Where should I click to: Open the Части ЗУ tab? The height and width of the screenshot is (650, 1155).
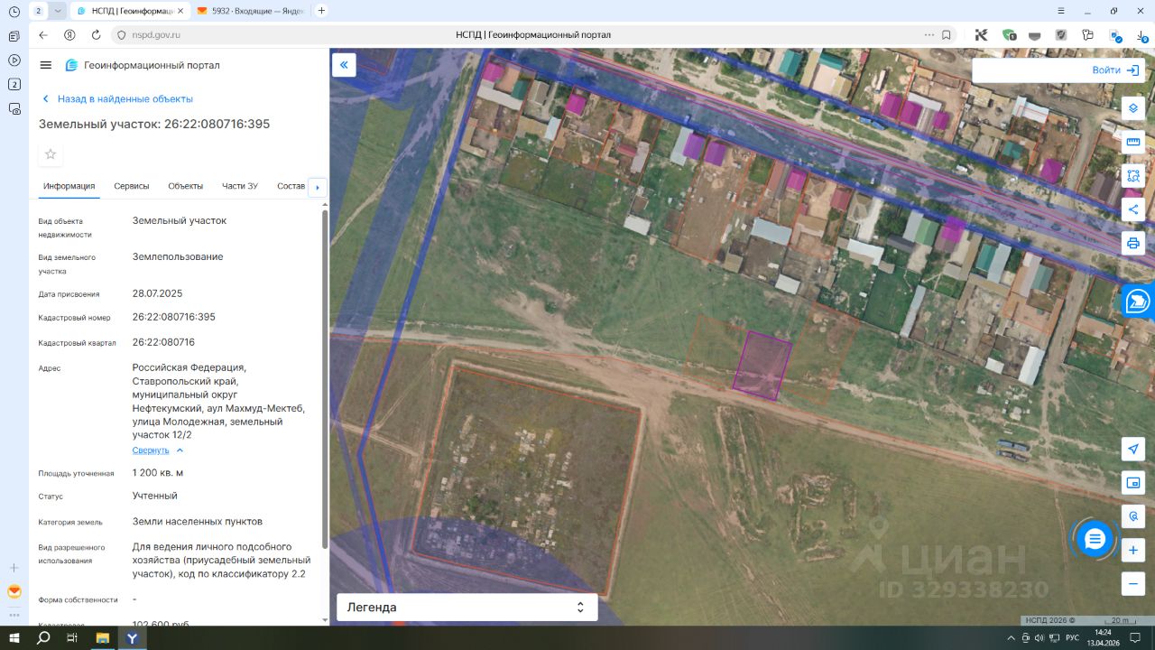(240, 186)
